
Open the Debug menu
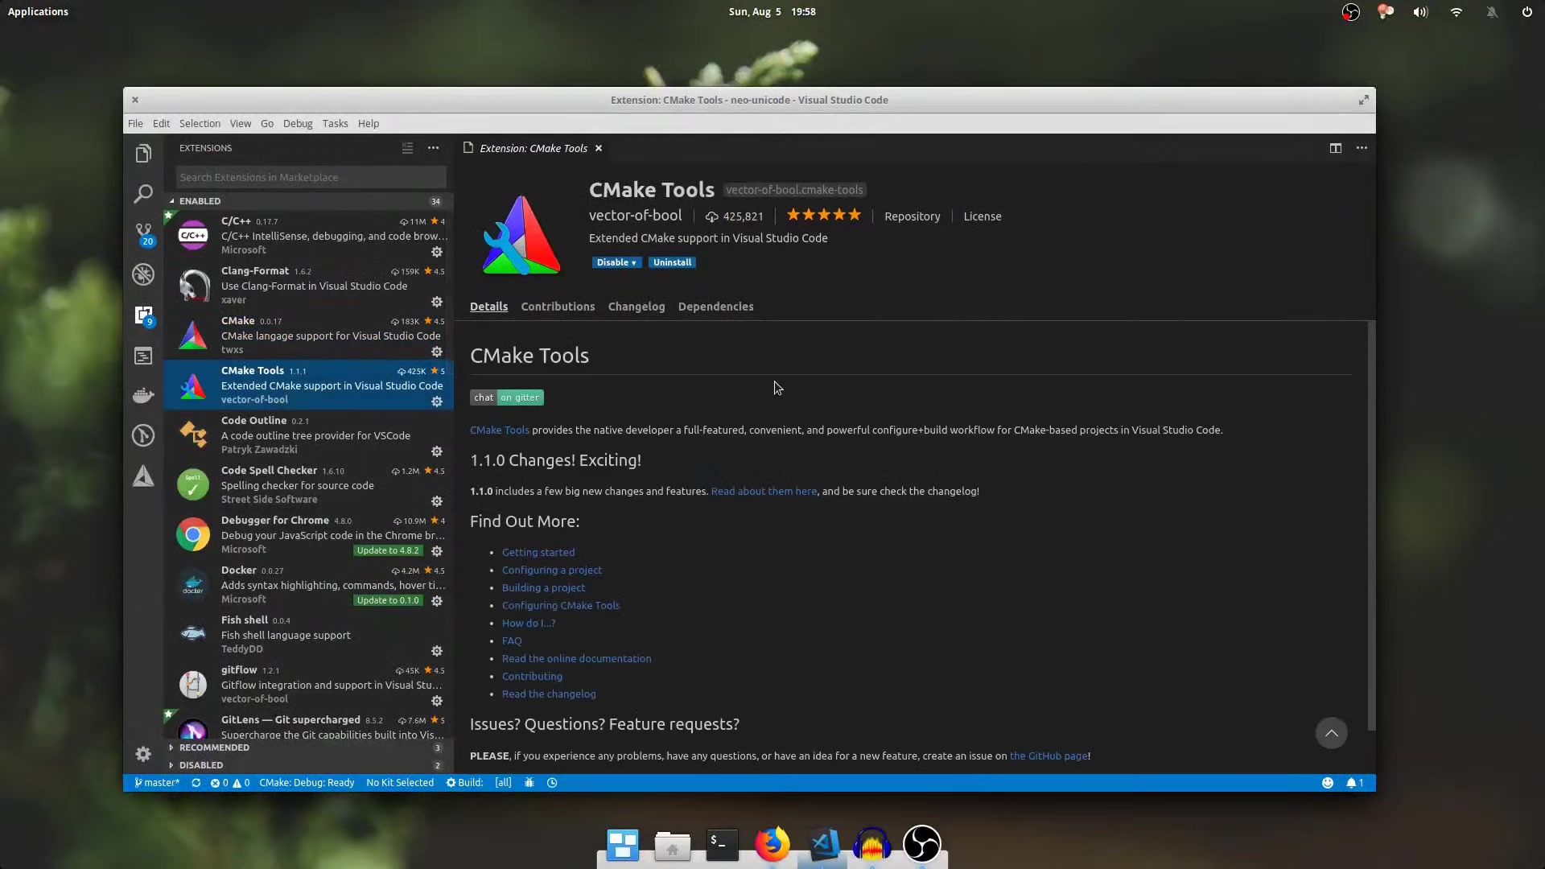pyautogui.click(x=298, y=123)
